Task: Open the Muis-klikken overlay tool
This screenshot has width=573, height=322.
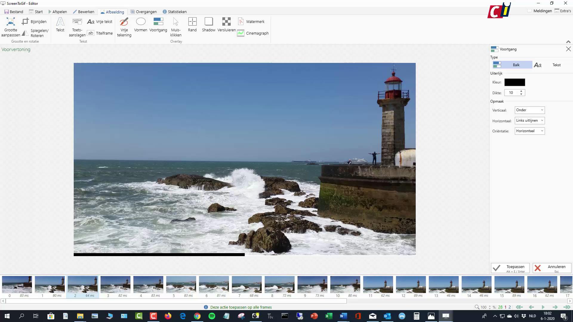Action: pos(176,27)
